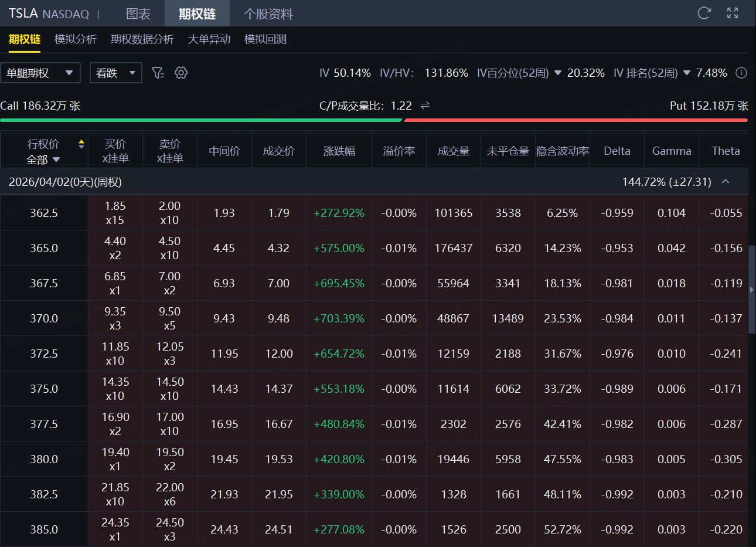
Task: Open the 全部 strike filter dropdown
Action: click(43, 159)
